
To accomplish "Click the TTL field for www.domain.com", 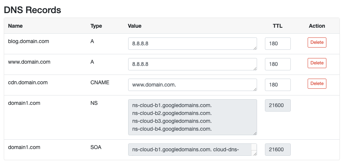I will click(x=278, y=64).
